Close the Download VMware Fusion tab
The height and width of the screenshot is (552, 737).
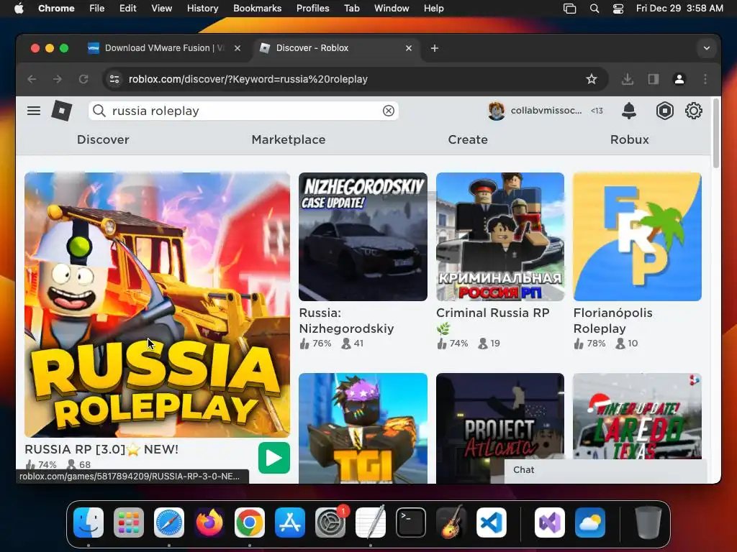tap(238, 48)
